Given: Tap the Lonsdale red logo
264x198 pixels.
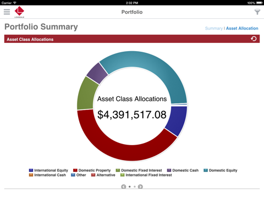Looking at the screenshot, I should click(19, 12).
